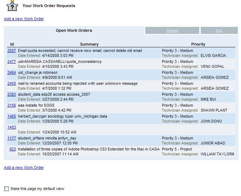The image size is (241, 196).
Task: Click the Priority column header
Action: pyautogui.click(x=198, y=44)
